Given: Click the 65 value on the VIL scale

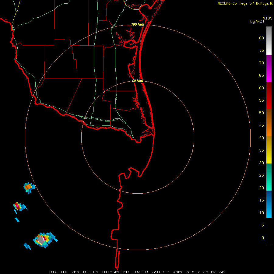Looking at the screenshot, I should point(262,75).
